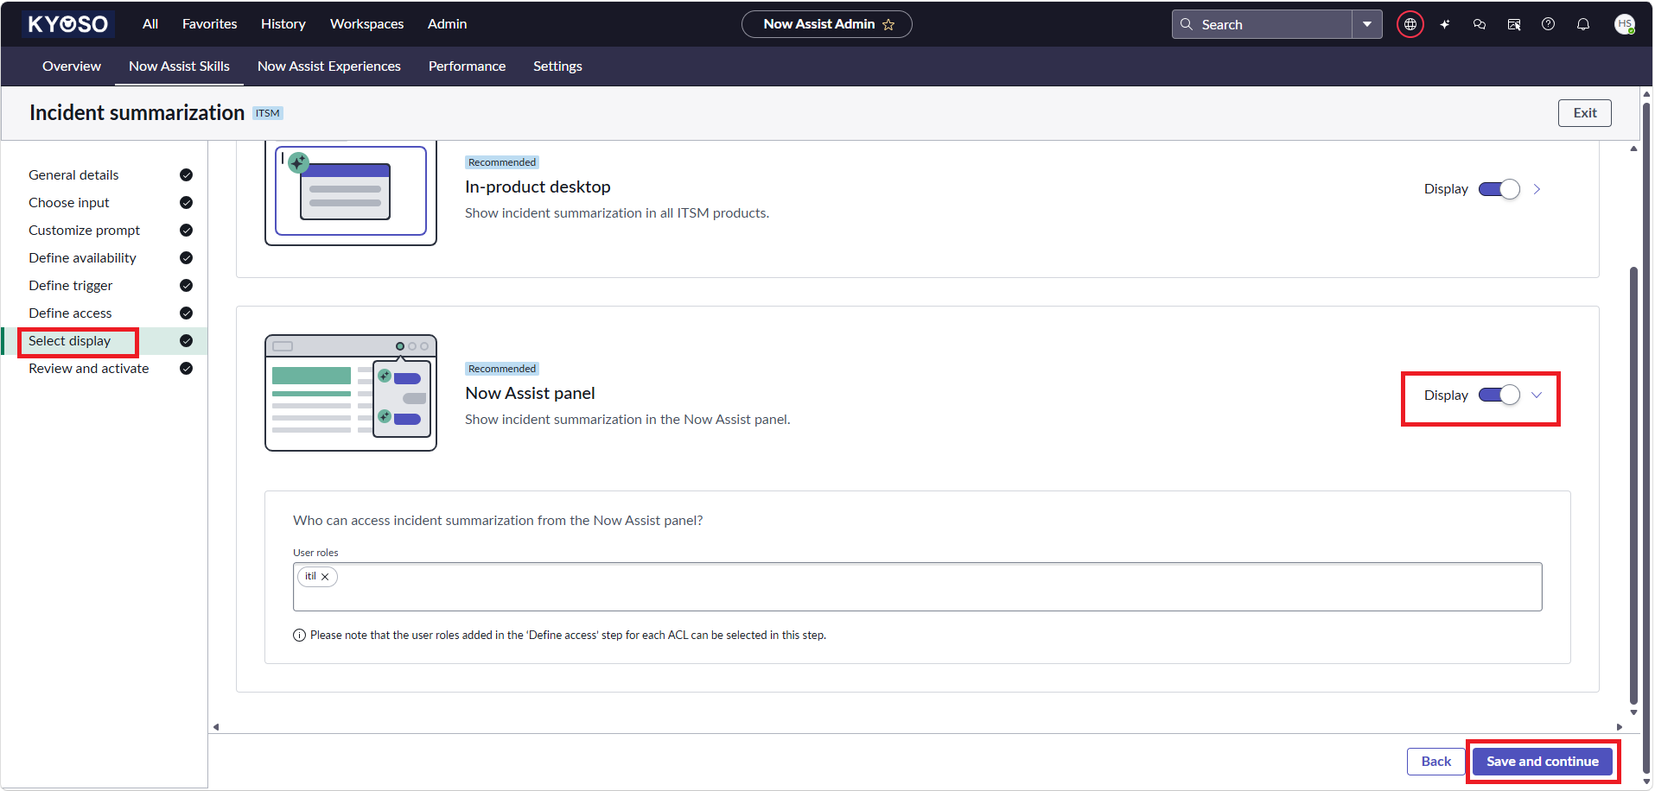Remove the itil role tag
This screenshot has width=1655, height=791.
325,577
